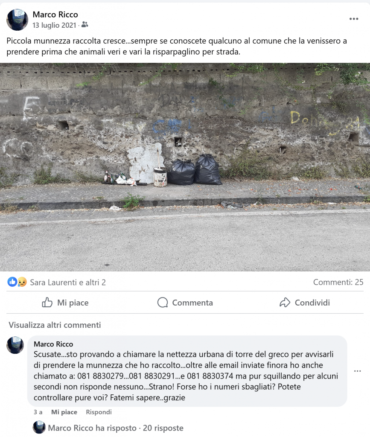
Task: Click the commenter avatar beside the comment
Action: (15, 345)
